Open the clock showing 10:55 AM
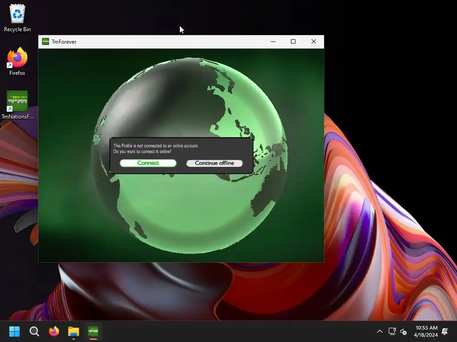457x342 pixels. click(x=426, y=331)
